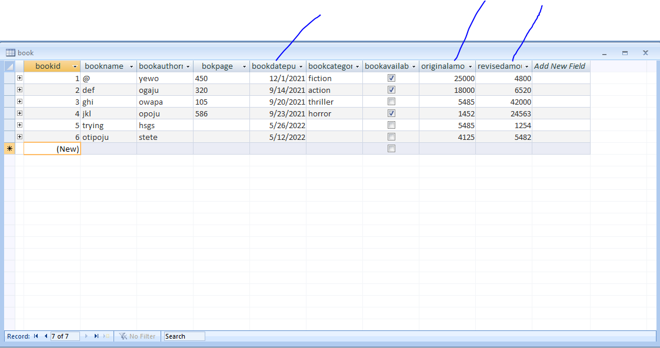This screenshot has height=348, width=660.
Task: Click the book table datasheet icon
Action: (11, 52)
